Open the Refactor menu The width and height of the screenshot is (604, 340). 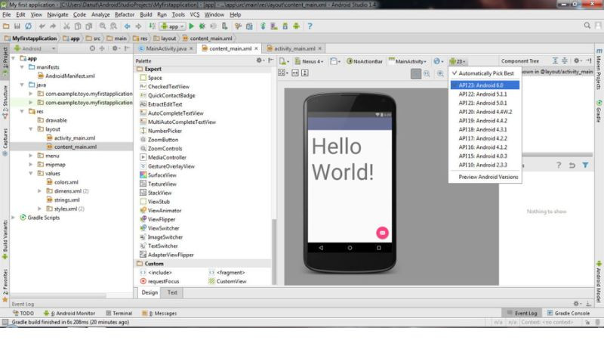[x=125, y=14]
